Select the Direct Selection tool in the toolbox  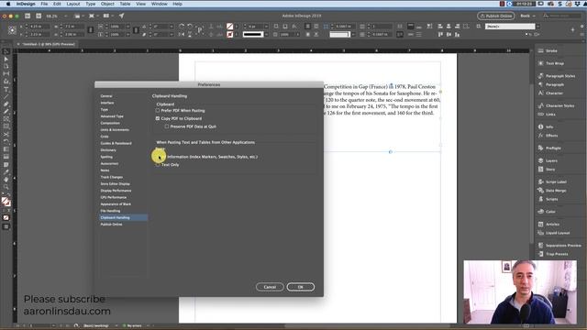6,59
